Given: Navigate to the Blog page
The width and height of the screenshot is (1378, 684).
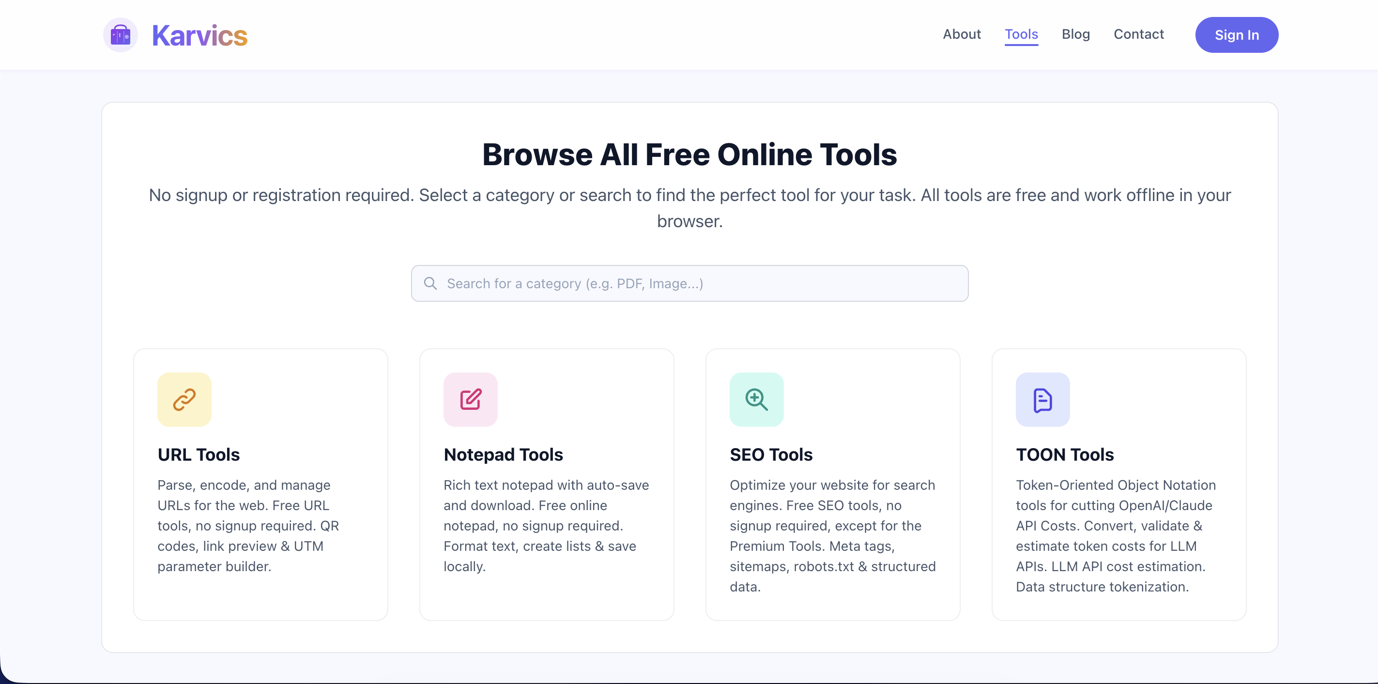Looking at the screenshot, I should pos(1076,34).
